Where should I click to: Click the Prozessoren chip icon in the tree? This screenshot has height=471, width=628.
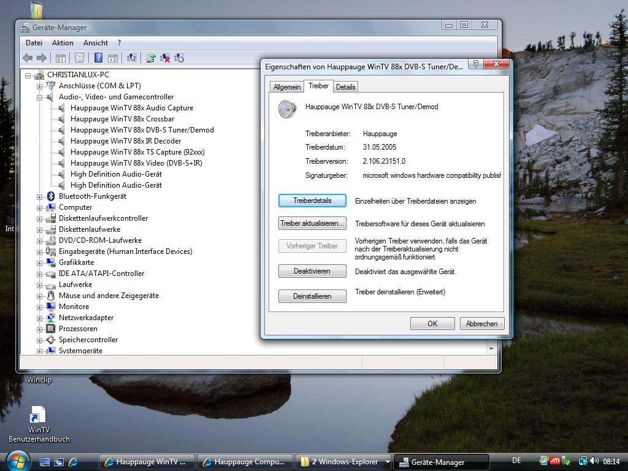click(50, 329)
